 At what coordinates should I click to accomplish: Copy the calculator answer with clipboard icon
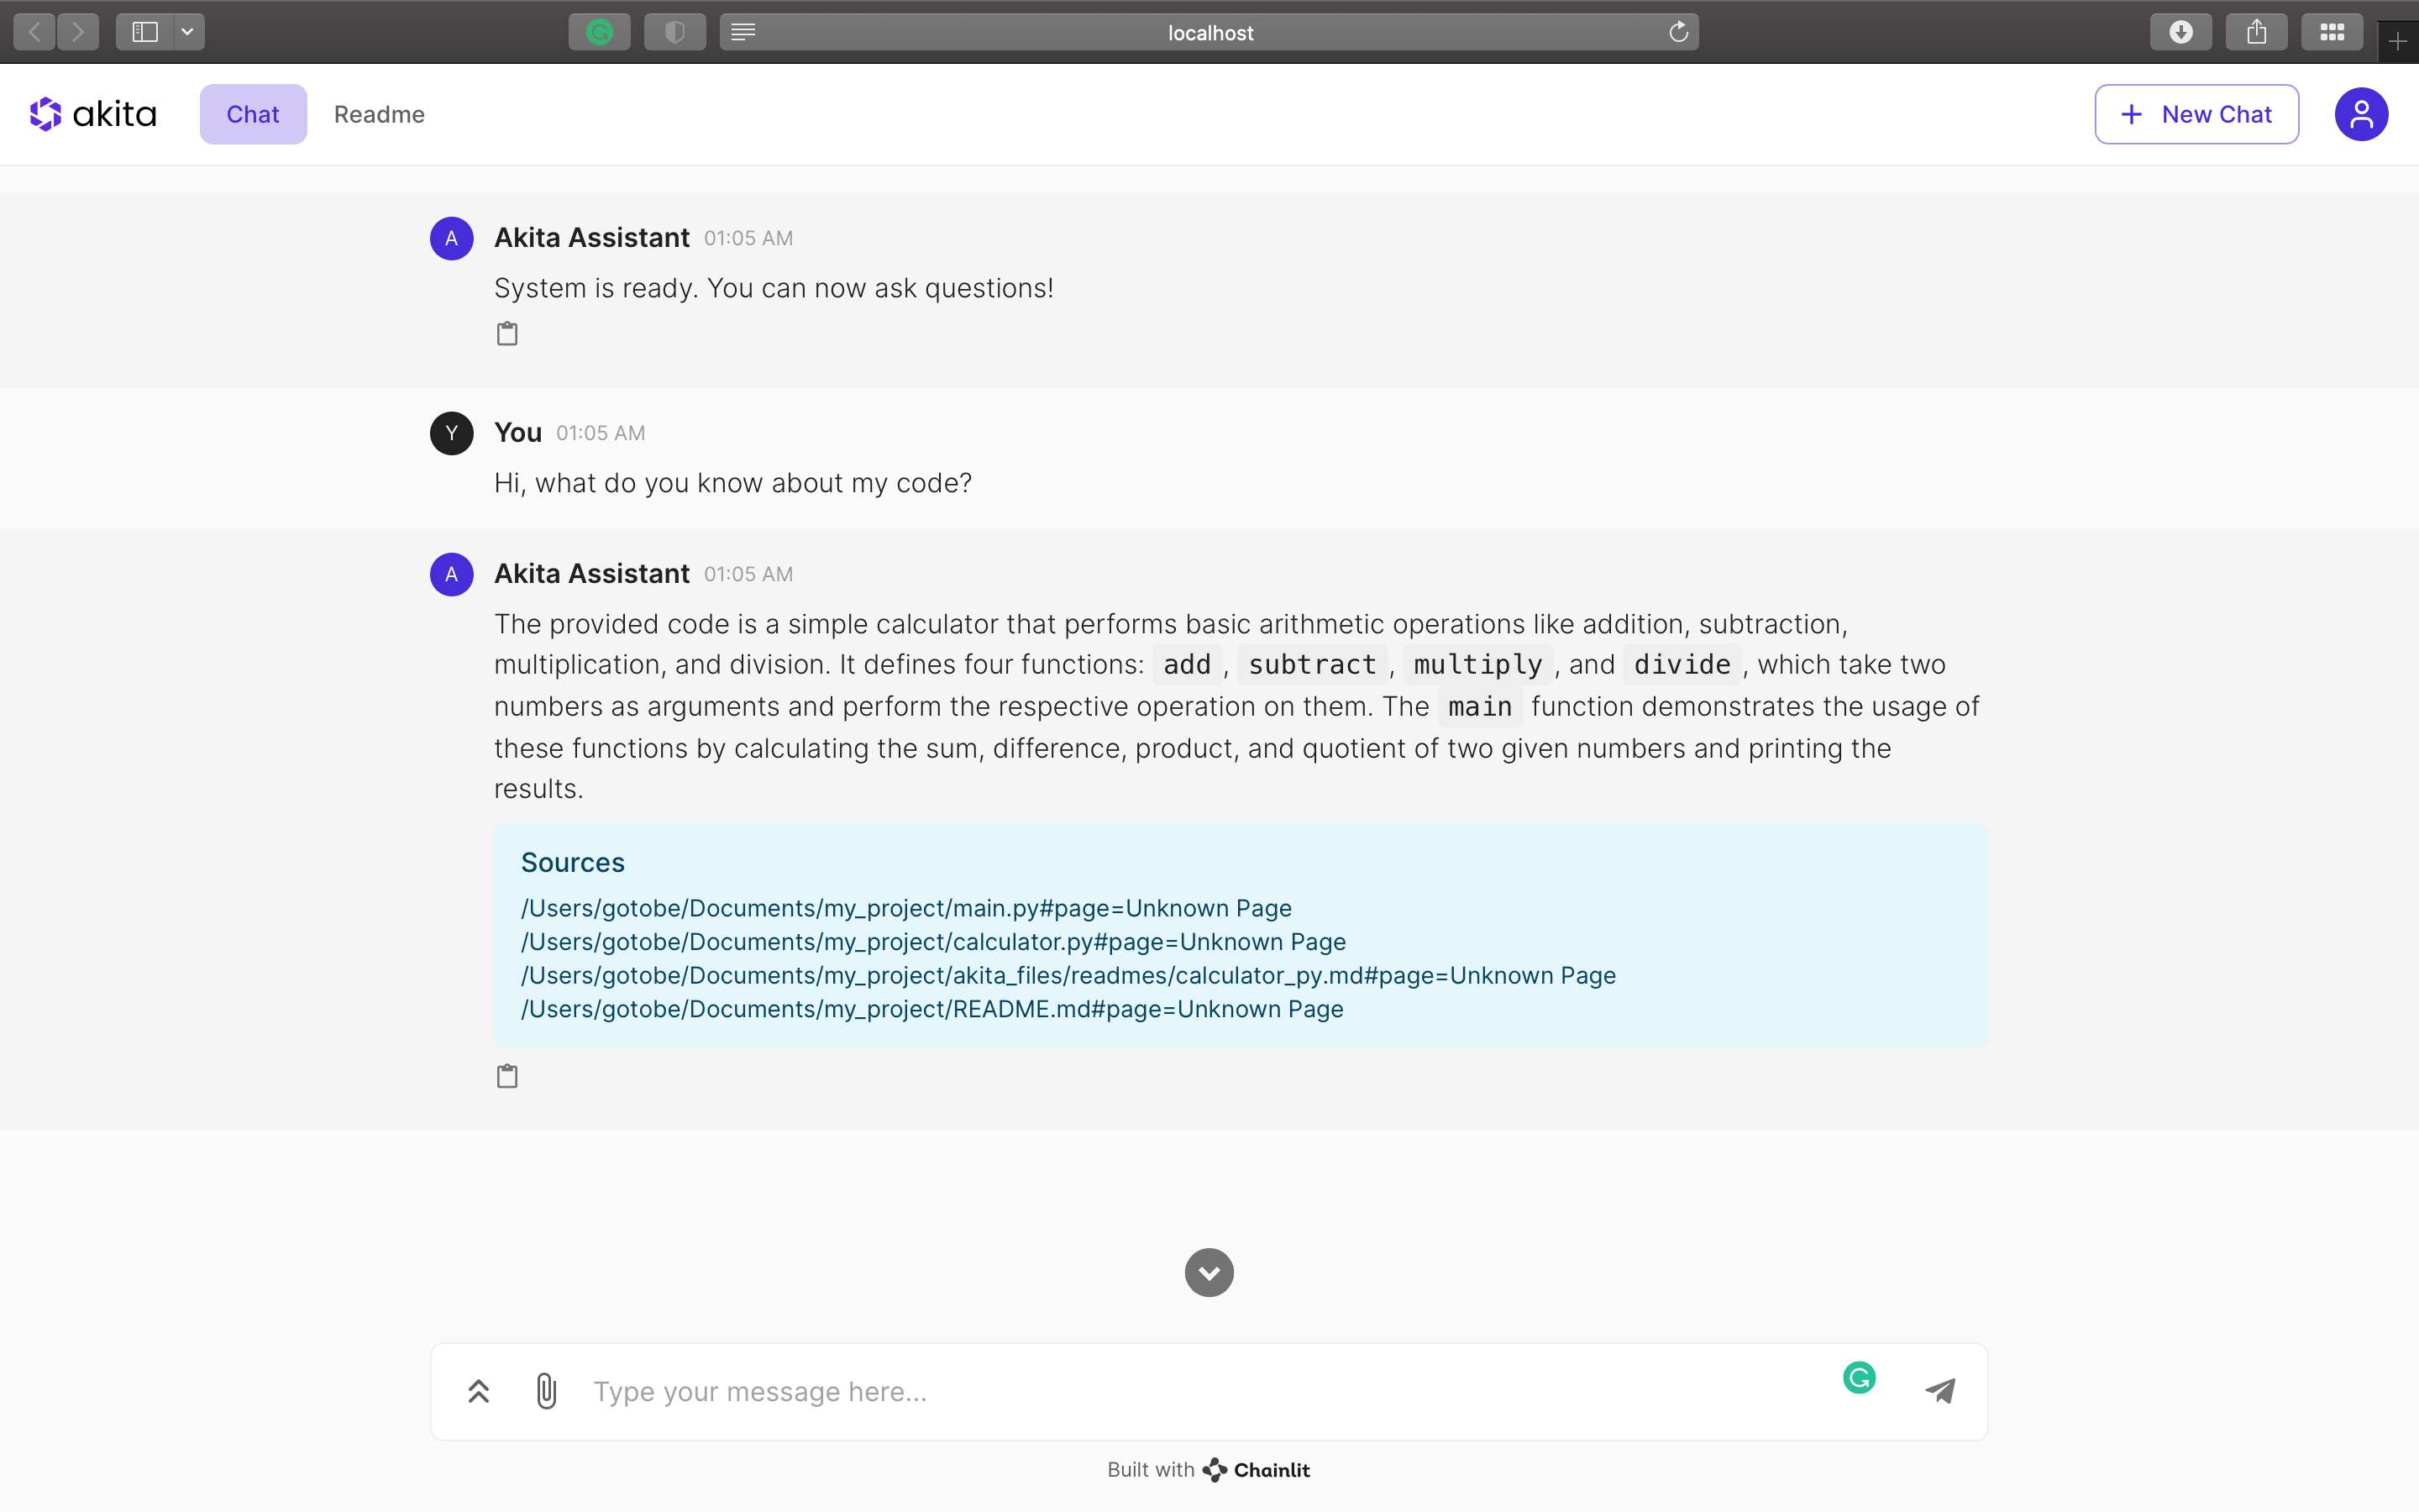pyautogui.click(x=506, y=1076)
